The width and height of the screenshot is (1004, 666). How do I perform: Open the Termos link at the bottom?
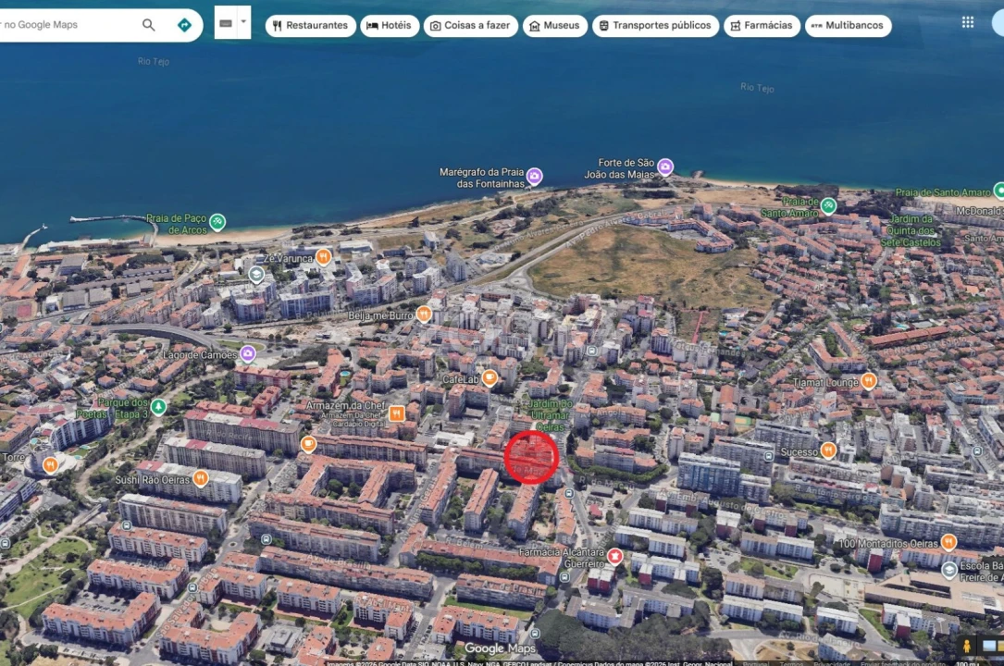pos(790,661)
